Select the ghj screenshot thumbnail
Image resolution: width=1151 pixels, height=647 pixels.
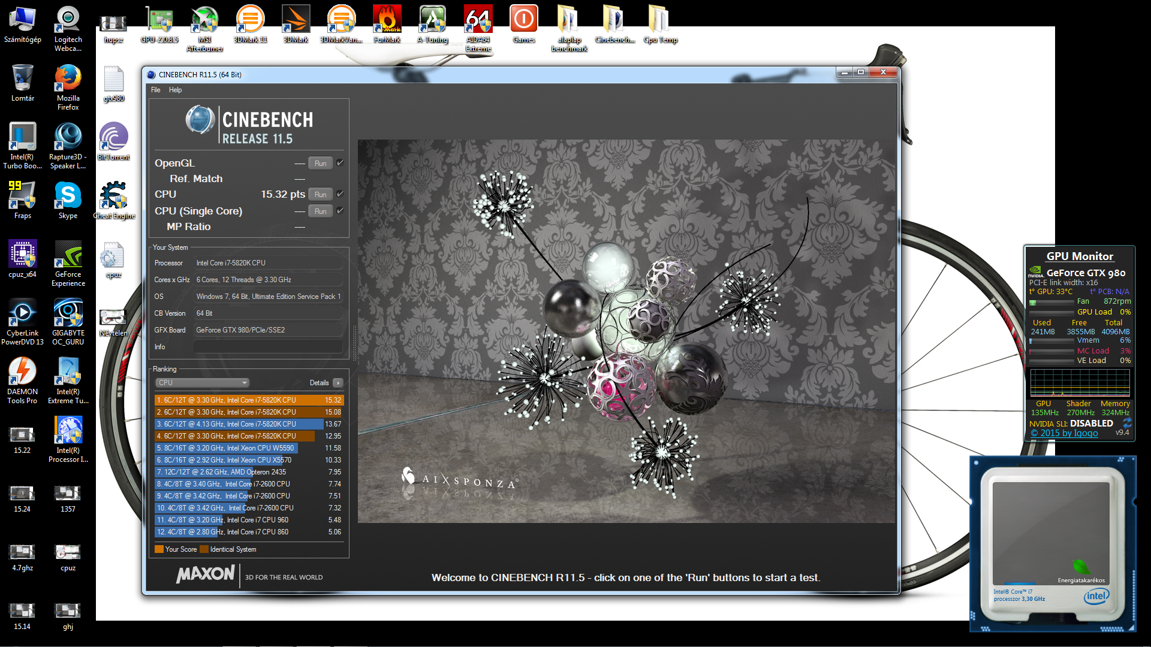click(x=68, y=616)
